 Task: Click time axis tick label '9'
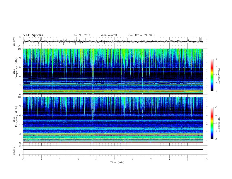[187, 159]
